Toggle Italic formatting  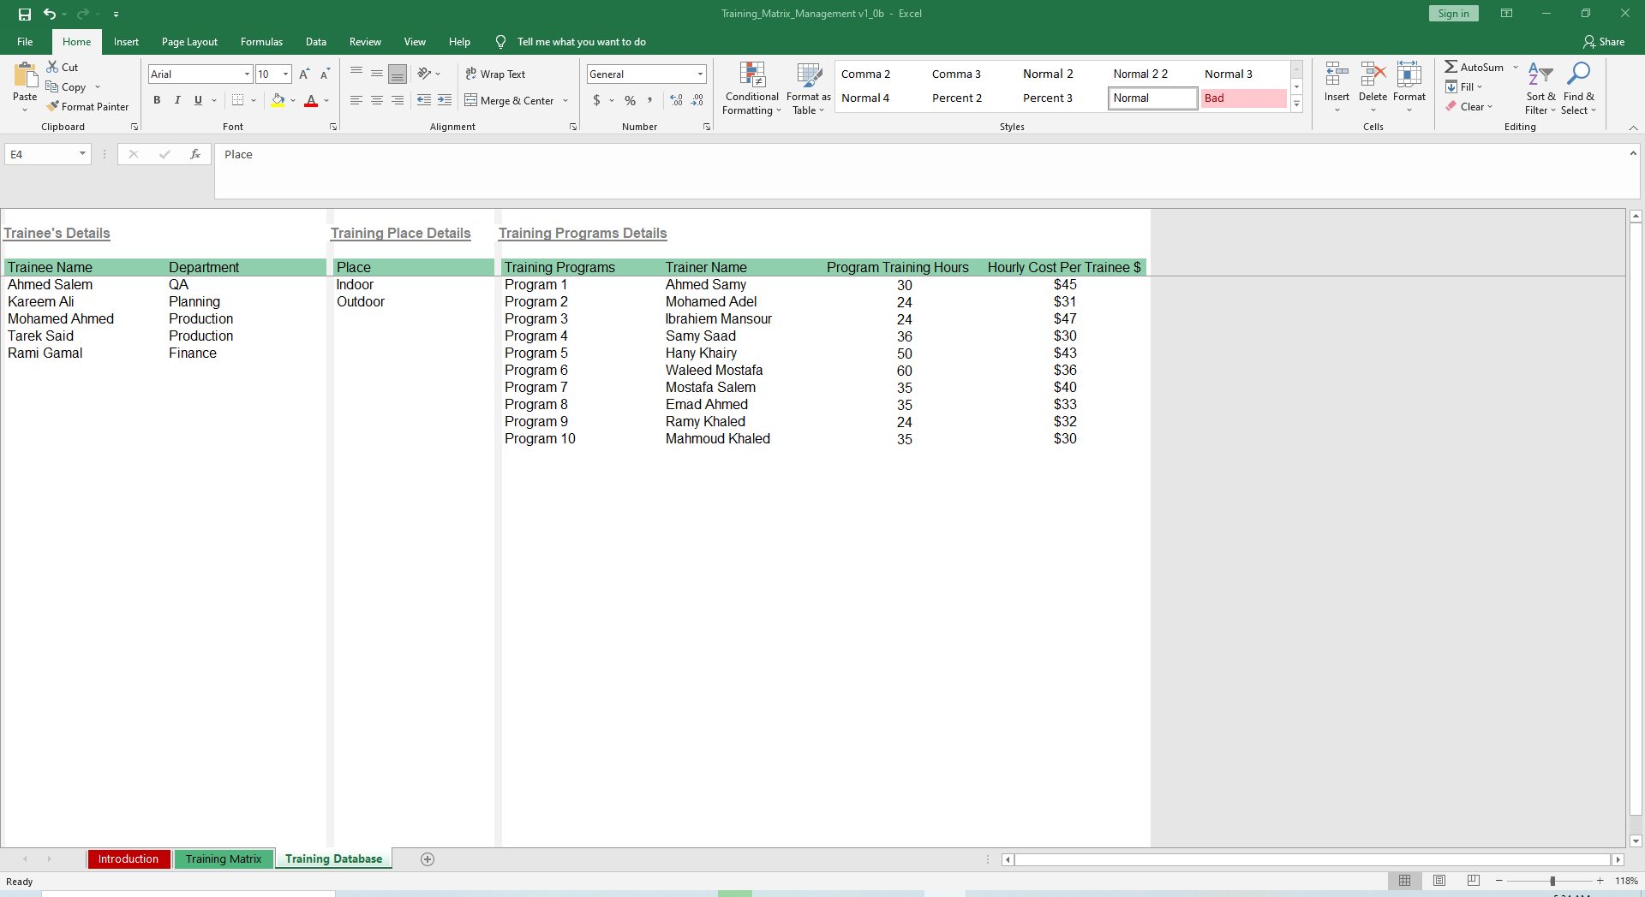(177, 100)
